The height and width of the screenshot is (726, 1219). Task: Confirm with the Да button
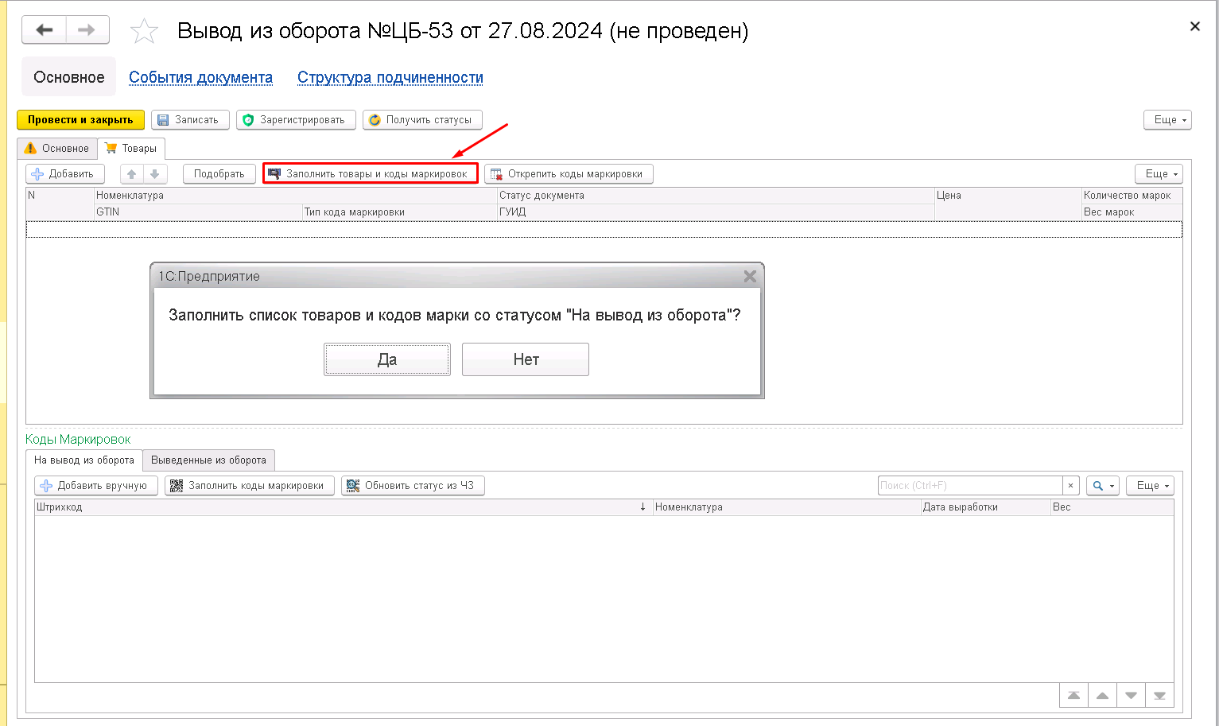tap(387, 359)
